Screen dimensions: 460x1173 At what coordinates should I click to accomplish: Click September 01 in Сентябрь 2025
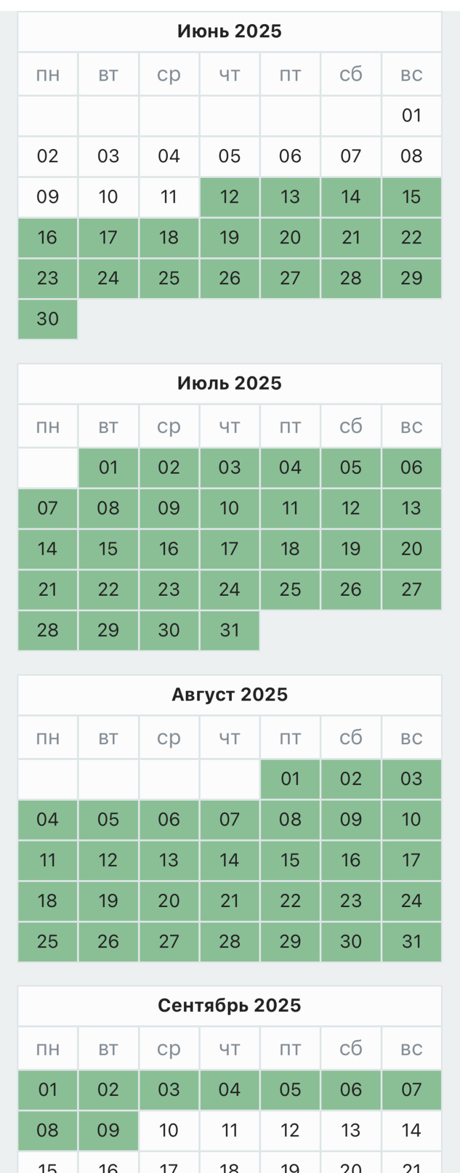pos(48,1090)
